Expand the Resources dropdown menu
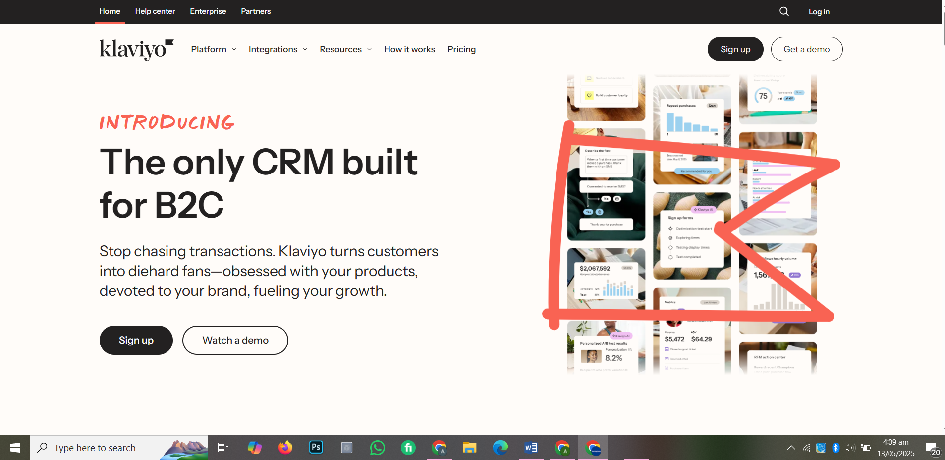The height and width of the screenshot is (460, 945). [345, 49]
